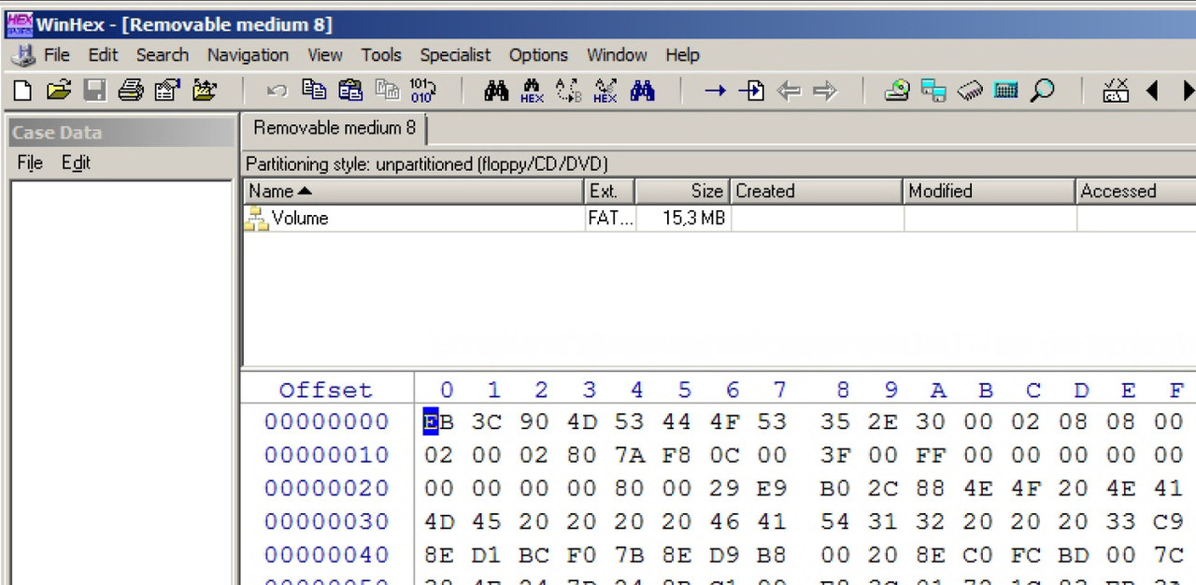Click the magnifying glass analyze icon
This screenshot has height=585, width=1196.
click(x=1043, y=91)
